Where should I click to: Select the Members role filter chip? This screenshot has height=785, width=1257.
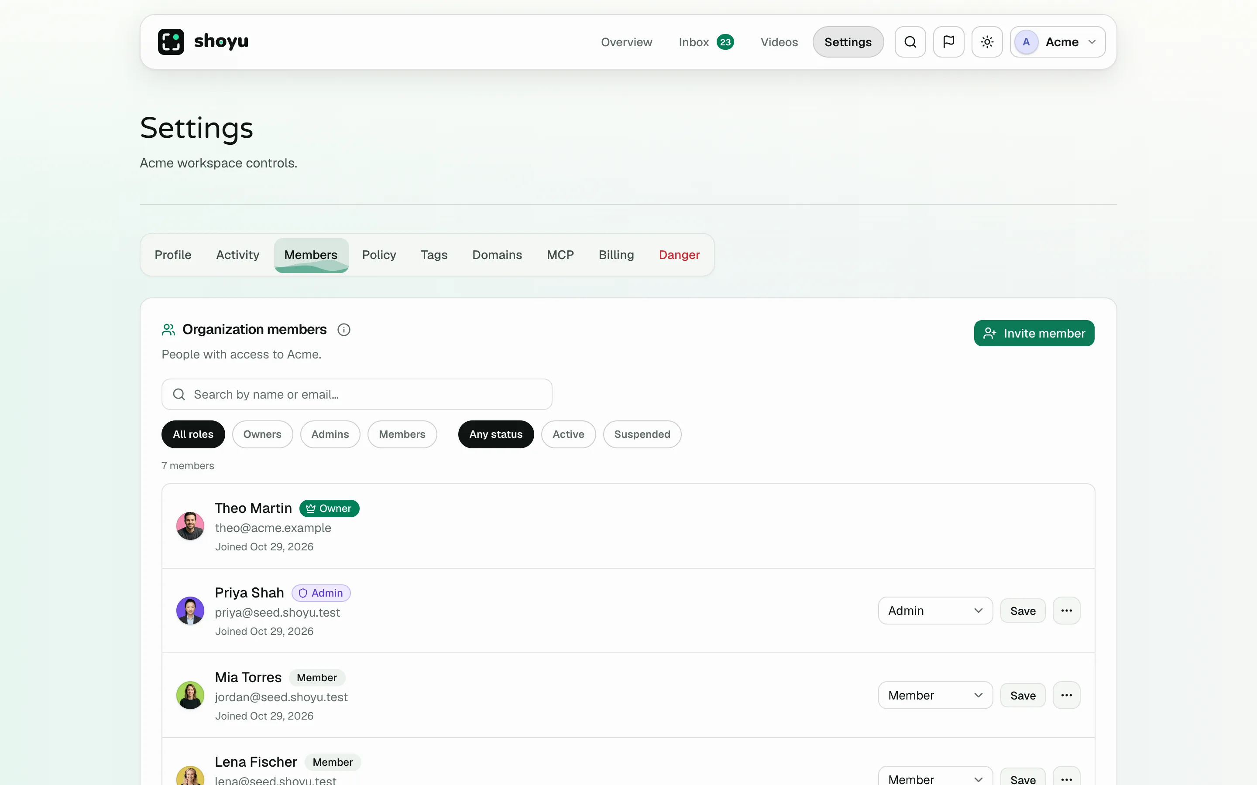402,434
